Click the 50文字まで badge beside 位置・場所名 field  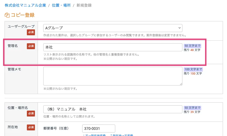pyautogui.click(x=192, y=108)
